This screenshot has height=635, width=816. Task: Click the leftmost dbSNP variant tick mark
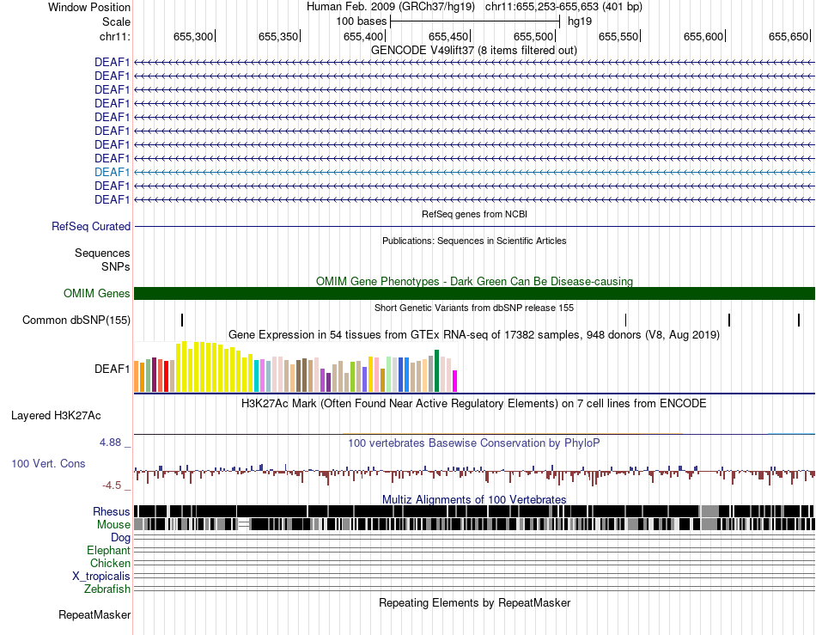(x=182, y=321)
